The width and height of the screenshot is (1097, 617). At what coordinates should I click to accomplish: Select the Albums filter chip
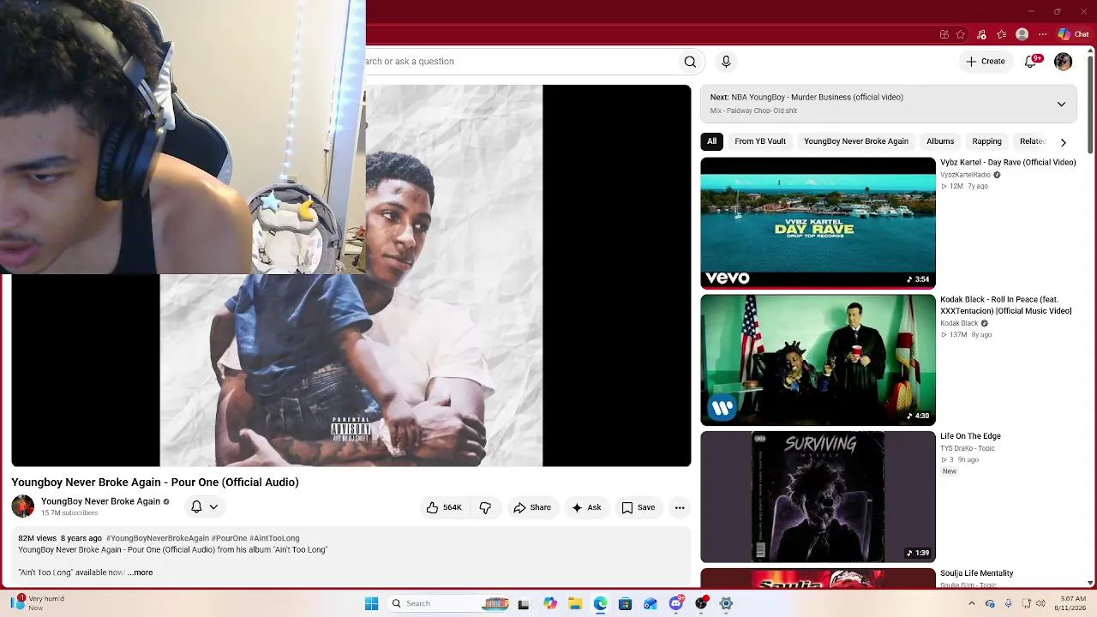coord(940,141)
